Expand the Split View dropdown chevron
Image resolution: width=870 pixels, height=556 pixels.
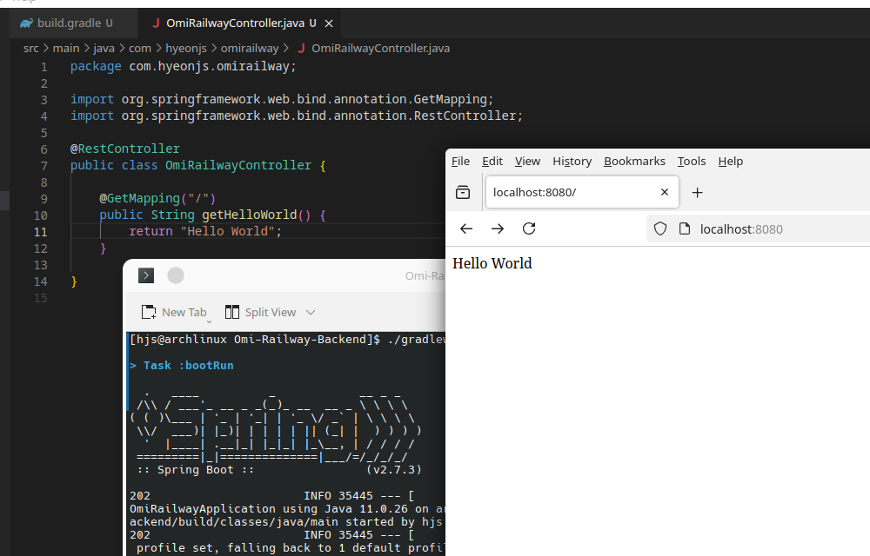coord(311,313)
